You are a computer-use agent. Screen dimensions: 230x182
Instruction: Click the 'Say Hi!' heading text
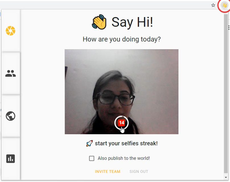point(132,22)
